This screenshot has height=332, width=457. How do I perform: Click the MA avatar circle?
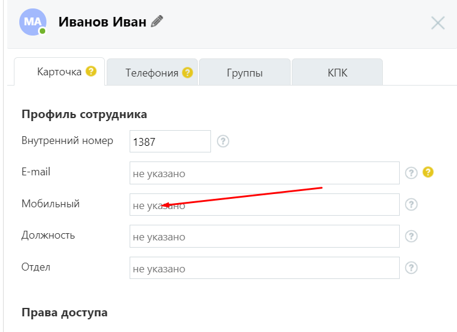coord(33,22)
